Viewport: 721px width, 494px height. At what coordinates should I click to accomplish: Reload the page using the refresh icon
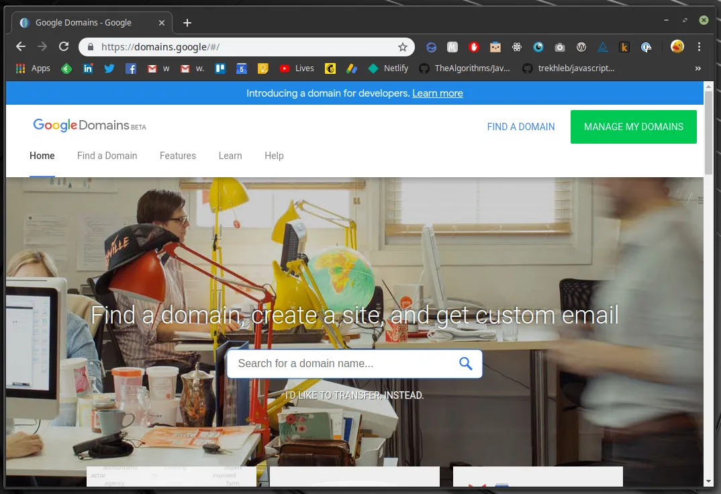point(64,46)
